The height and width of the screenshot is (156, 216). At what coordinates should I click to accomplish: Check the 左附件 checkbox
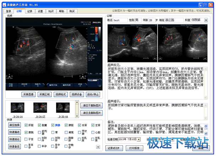click(52, 139)
